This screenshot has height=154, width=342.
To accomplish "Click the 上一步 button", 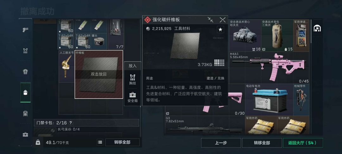I will (221, 143).
